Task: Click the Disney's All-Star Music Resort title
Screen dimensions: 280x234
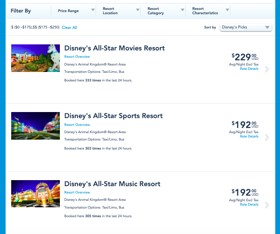Action: click(x=112, y=184)
